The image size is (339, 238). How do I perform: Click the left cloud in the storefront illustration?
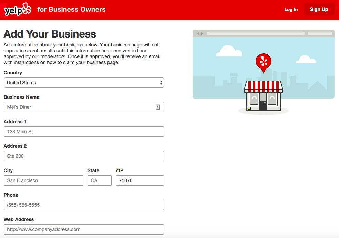coord(229,51)
